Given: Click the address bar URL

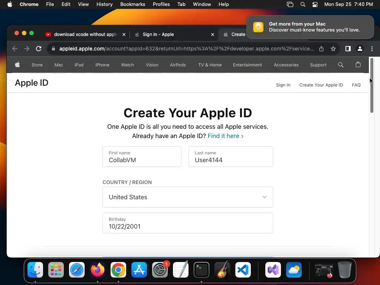Looking at the screenshot, I should pyautogui.click(x=186, y=49).
